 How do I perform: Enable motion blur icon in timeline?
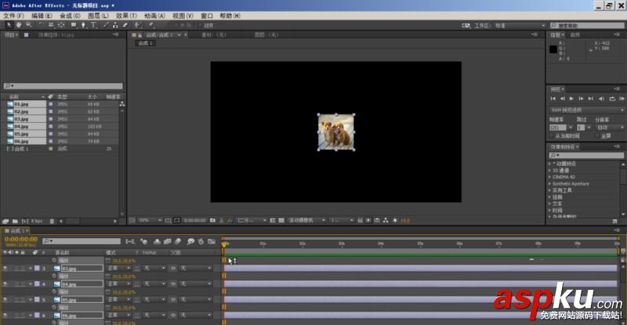[178, 241]
